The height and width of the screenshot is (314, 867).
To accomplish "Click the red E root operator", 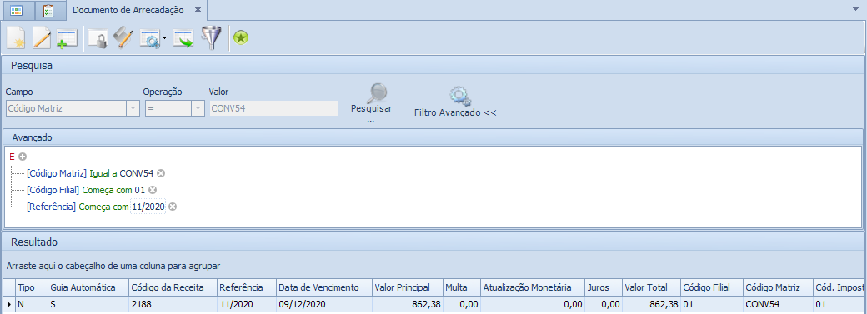I will [13, 157].
